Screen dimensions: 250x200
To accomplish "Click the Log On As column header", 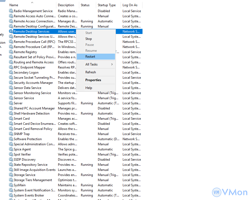I will tap(130, 5).
